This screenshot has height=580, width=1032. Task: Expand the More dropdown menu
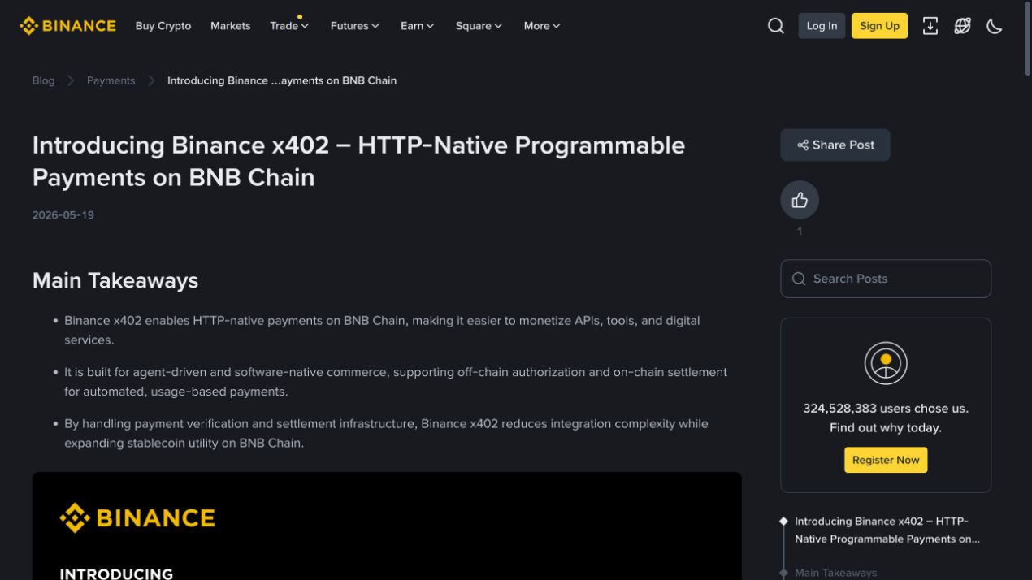point(542,26)
